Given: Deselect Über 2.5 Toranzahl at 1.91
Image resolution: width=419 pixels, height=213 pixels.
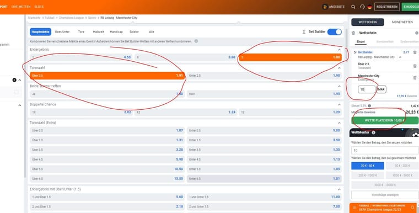Looking at the screenshot, I should (x=107, y=76).
